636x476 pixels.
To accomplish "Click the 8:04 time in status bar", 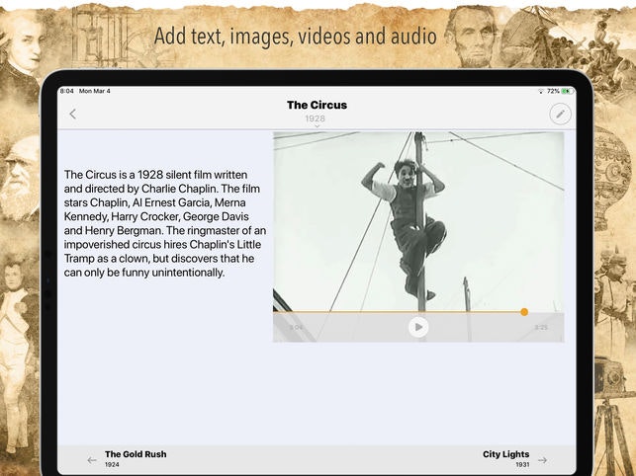I will 67,91.
